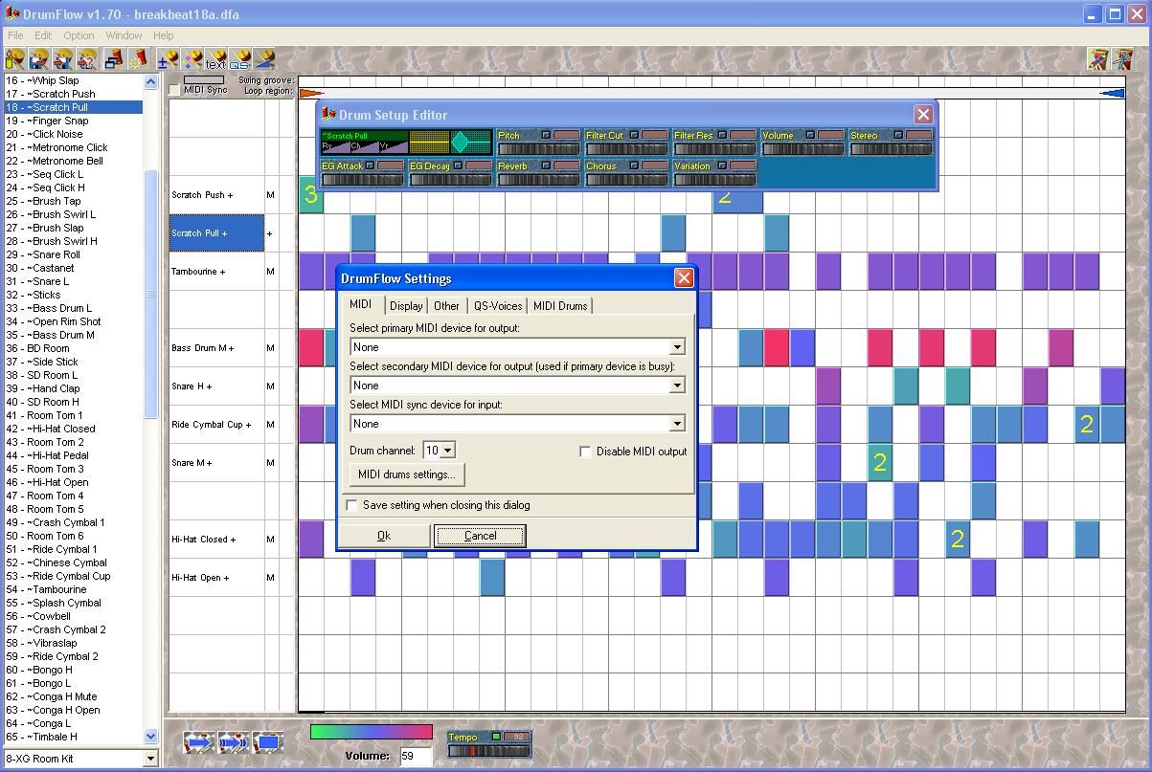1152x772 pixels.
Task: Click the Ok button
Action: point(384,536)
